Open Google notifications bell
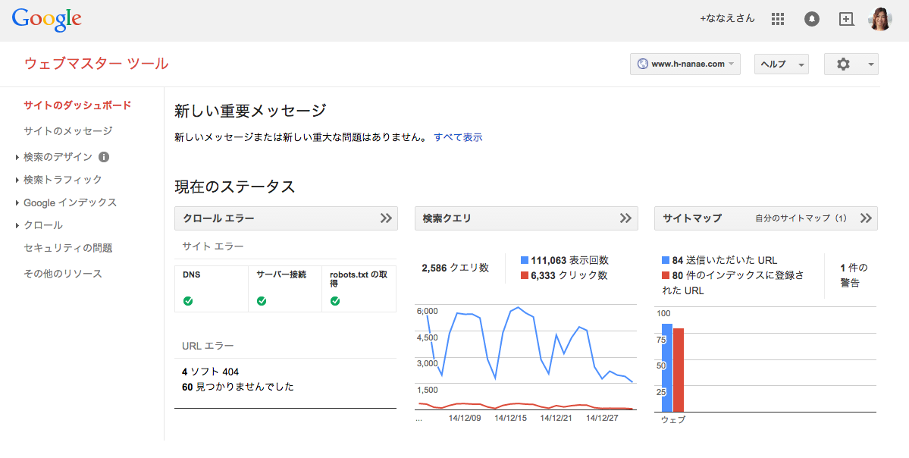The height and width of the screenshot is (458, 909). [x=812, y=19]
